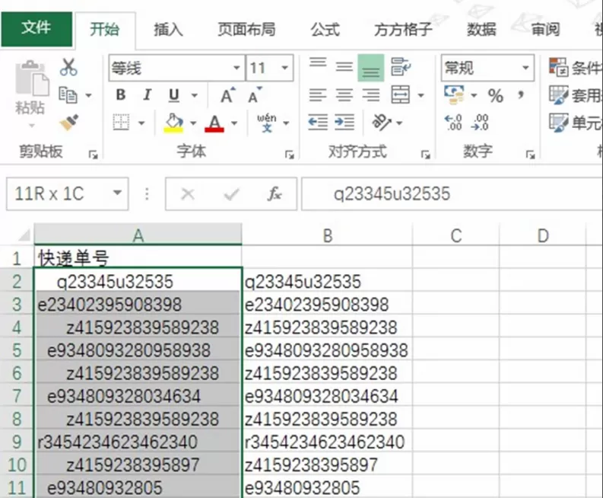Viewport: 603px width, 498px height.
Task: Open Format as Table icon
Action: click(x=558, y=94)
